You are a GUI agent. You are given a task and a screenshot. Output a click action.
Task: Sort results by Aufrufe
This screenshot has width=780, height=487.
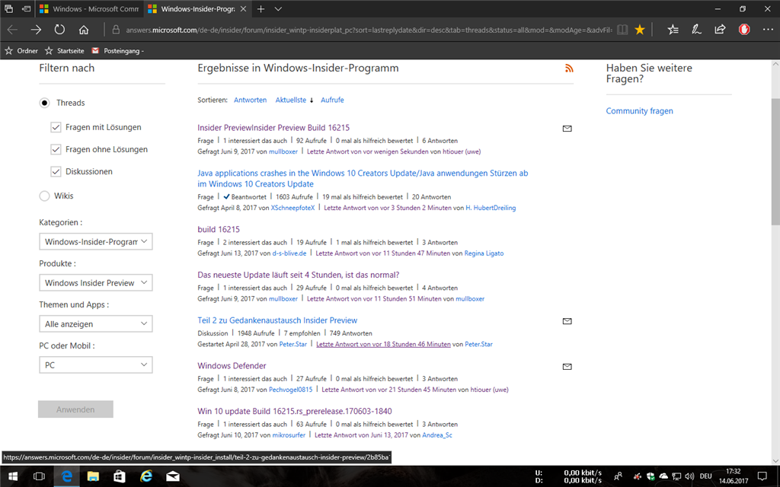(x=332, y=100)
